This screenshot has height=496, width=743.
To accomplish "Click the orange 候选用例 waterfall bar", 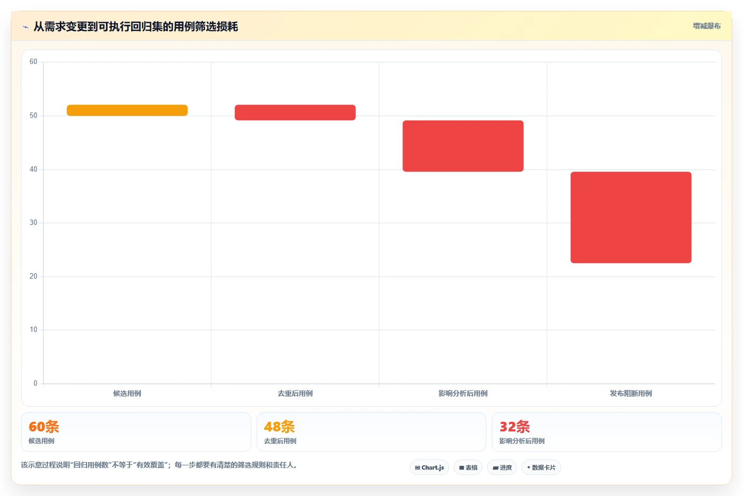I will click(x=127, y=110).
